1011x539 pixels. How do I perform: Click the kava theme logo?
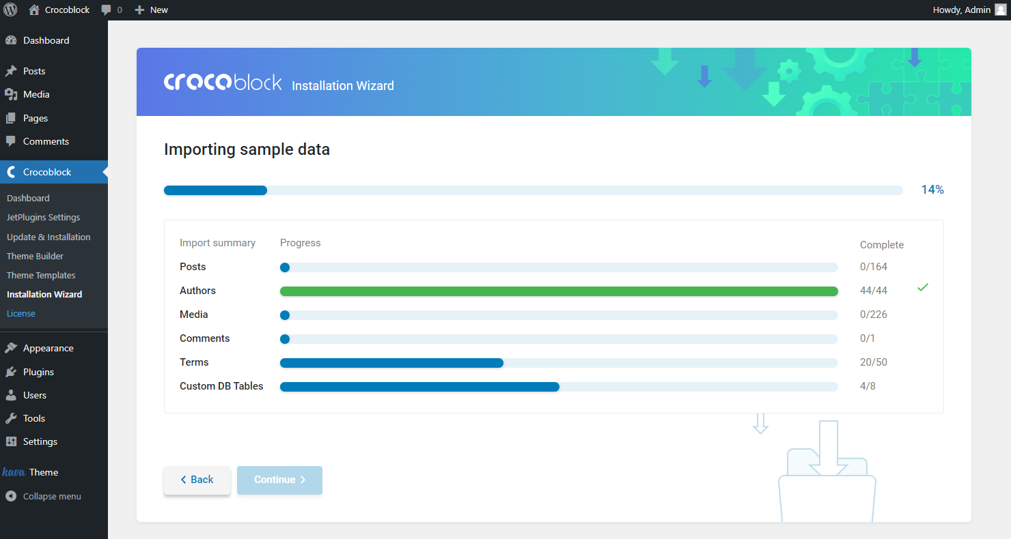click(x=14, y=472)
